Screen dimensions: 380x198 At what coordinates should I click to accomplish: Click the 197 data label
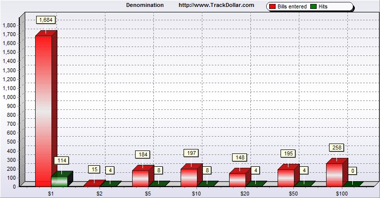[x=191, y=153]
